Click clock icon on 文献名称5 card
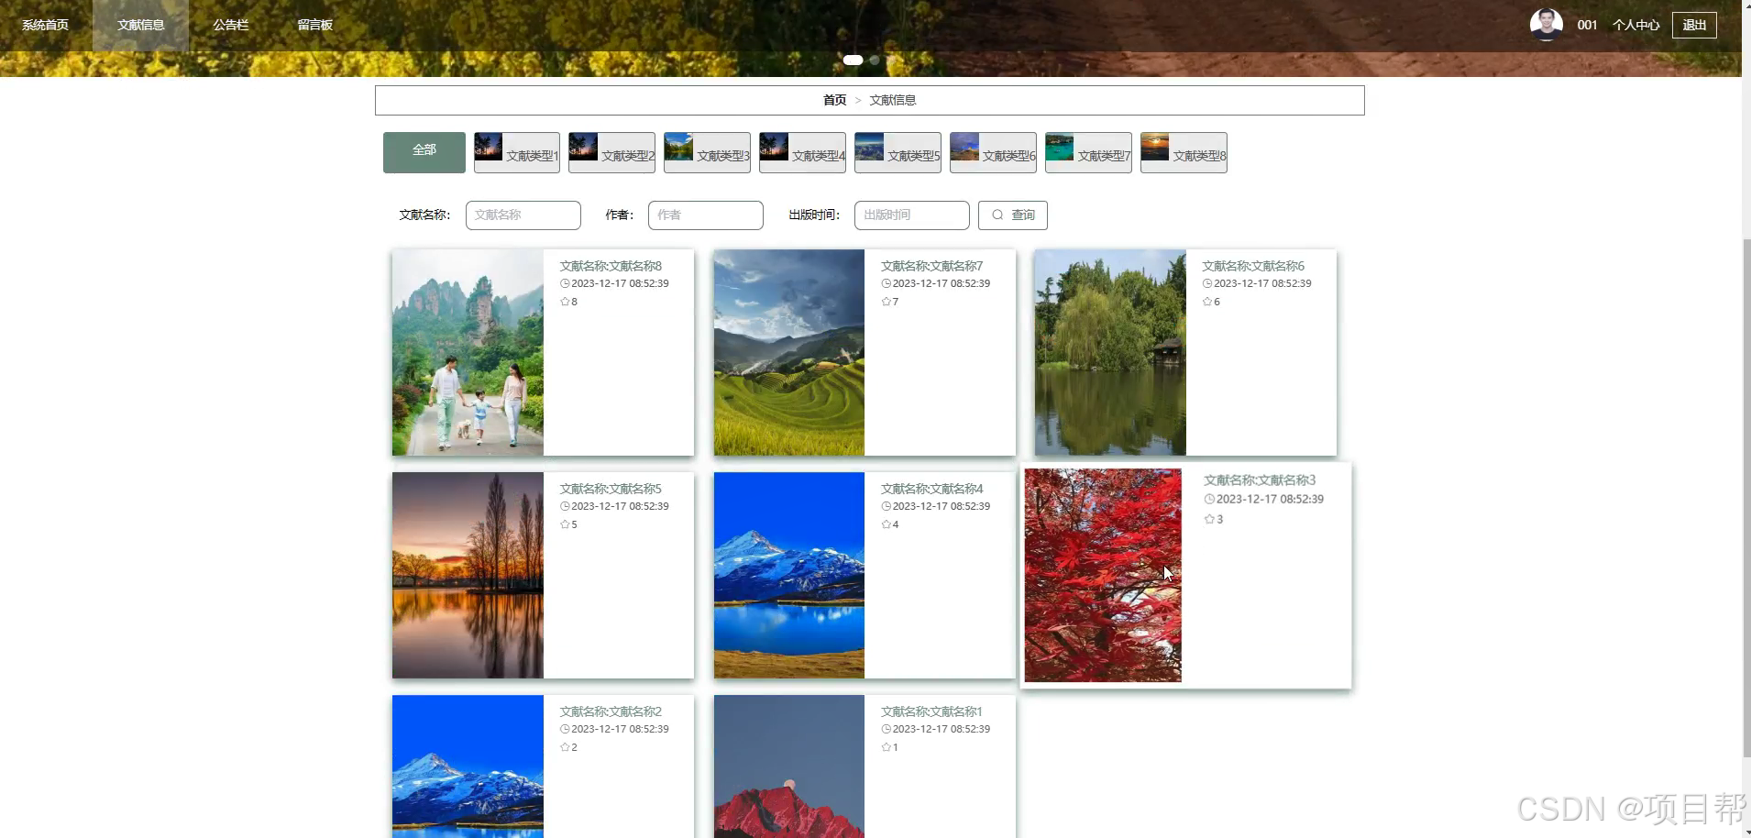The image size is (1751, 838). (565, 506)
